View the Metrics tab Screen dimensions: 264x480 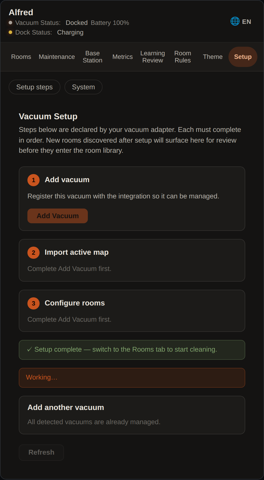click(123, 57)
